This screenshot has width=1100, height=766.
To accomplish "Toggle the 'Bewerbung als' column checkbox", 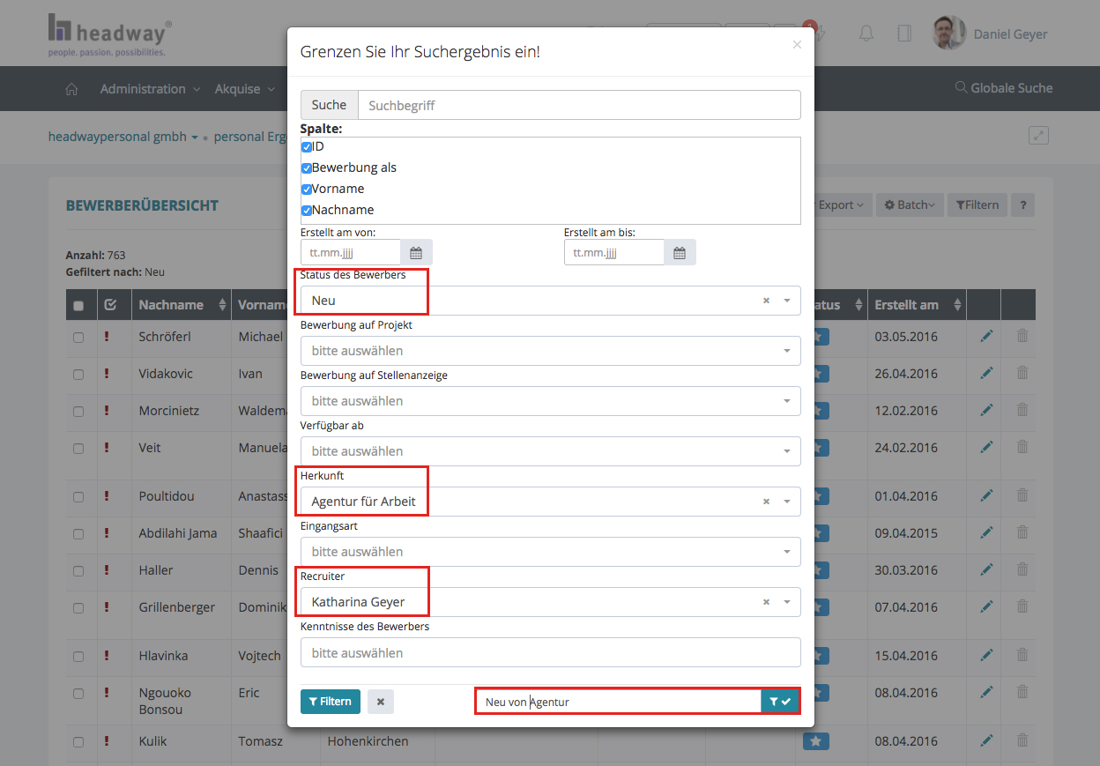I will (x=307, y=168).
